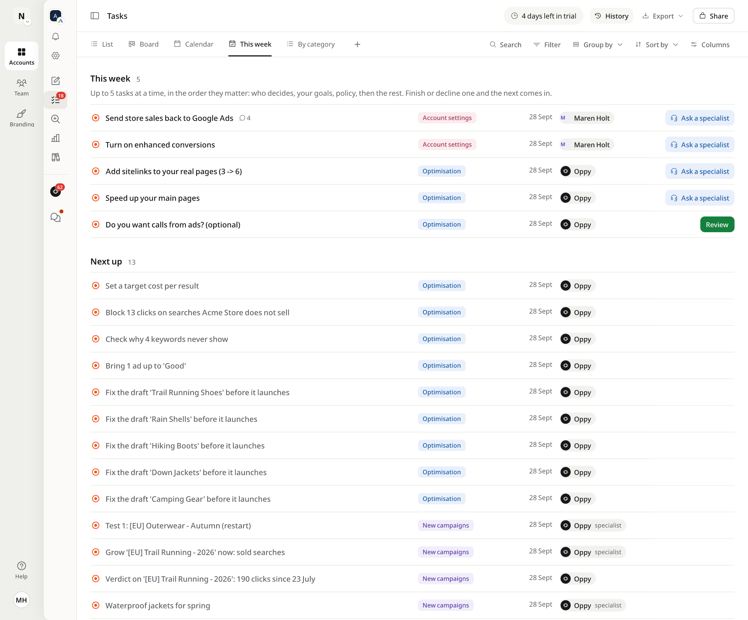Click 28 Sept date on Fix Camping Gear row

click(x=540, y=498)
